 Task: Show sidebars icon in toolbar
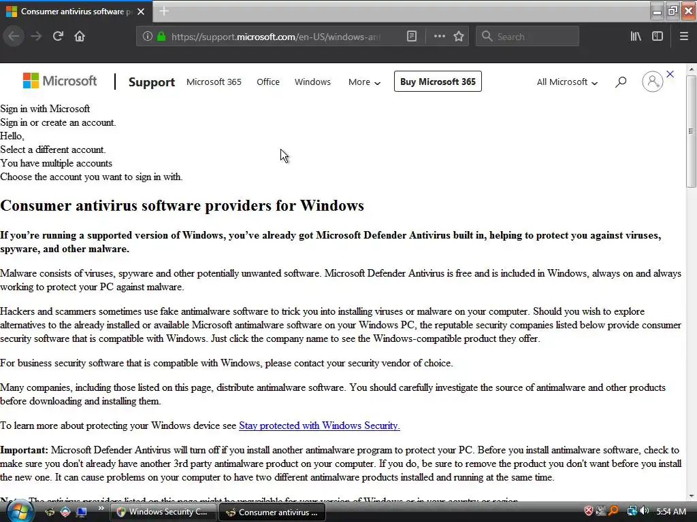click(658, 37)
